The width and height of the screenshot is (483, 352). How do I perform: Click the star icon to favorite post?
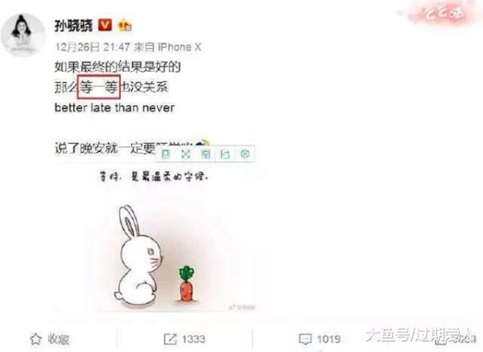(x=35, y=339)
